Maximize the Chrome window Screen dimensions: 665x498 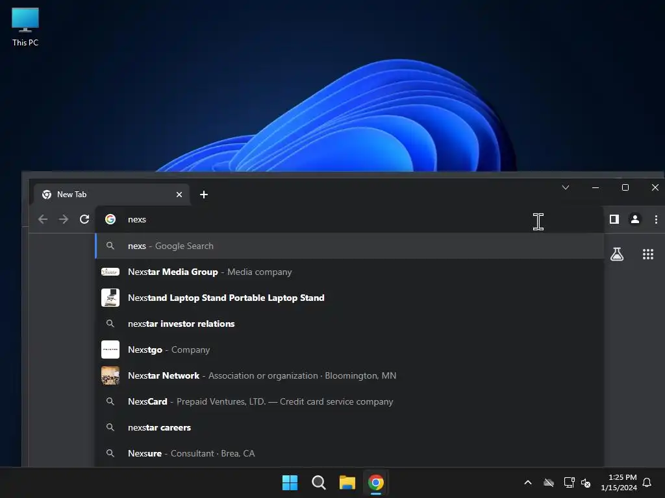[x=625, y=187]
